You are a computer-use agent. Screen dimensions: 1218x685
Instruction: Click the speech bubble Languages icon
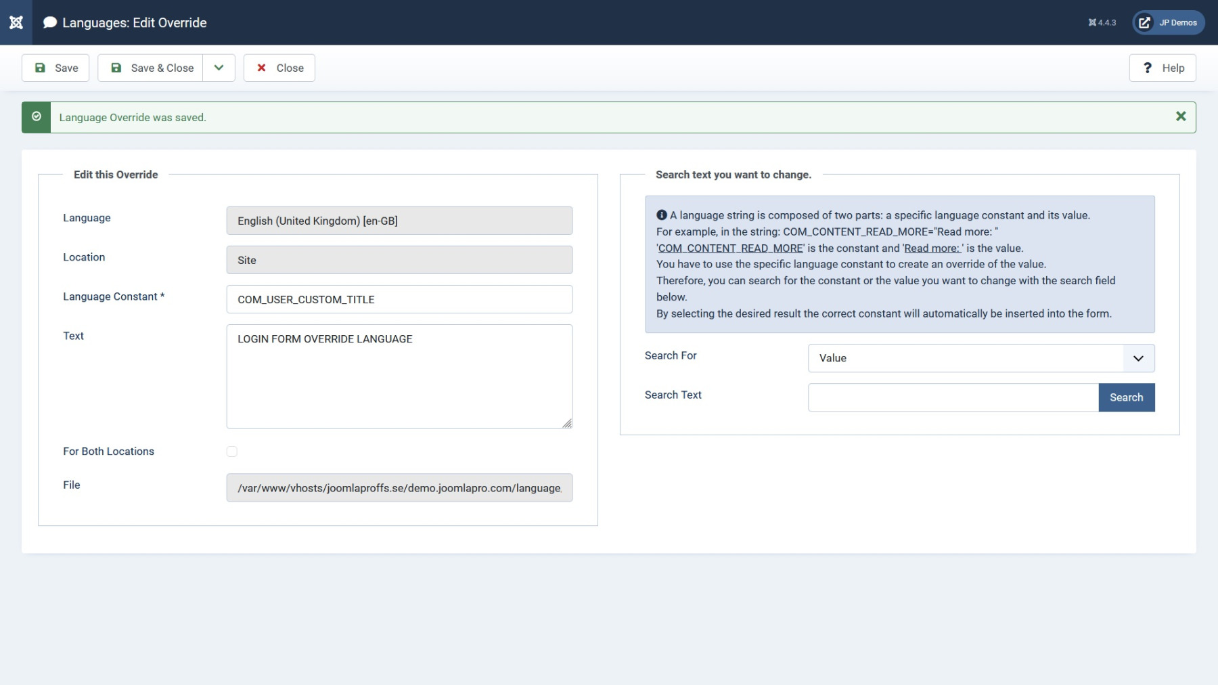49,22
